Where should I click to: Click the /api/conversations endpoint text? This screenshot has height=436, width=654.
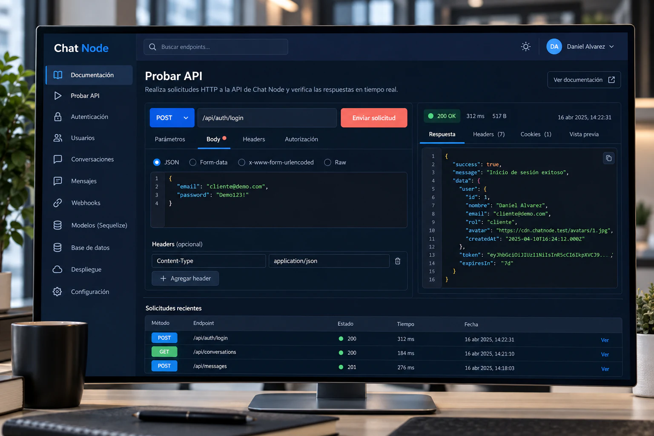[215, 352]
